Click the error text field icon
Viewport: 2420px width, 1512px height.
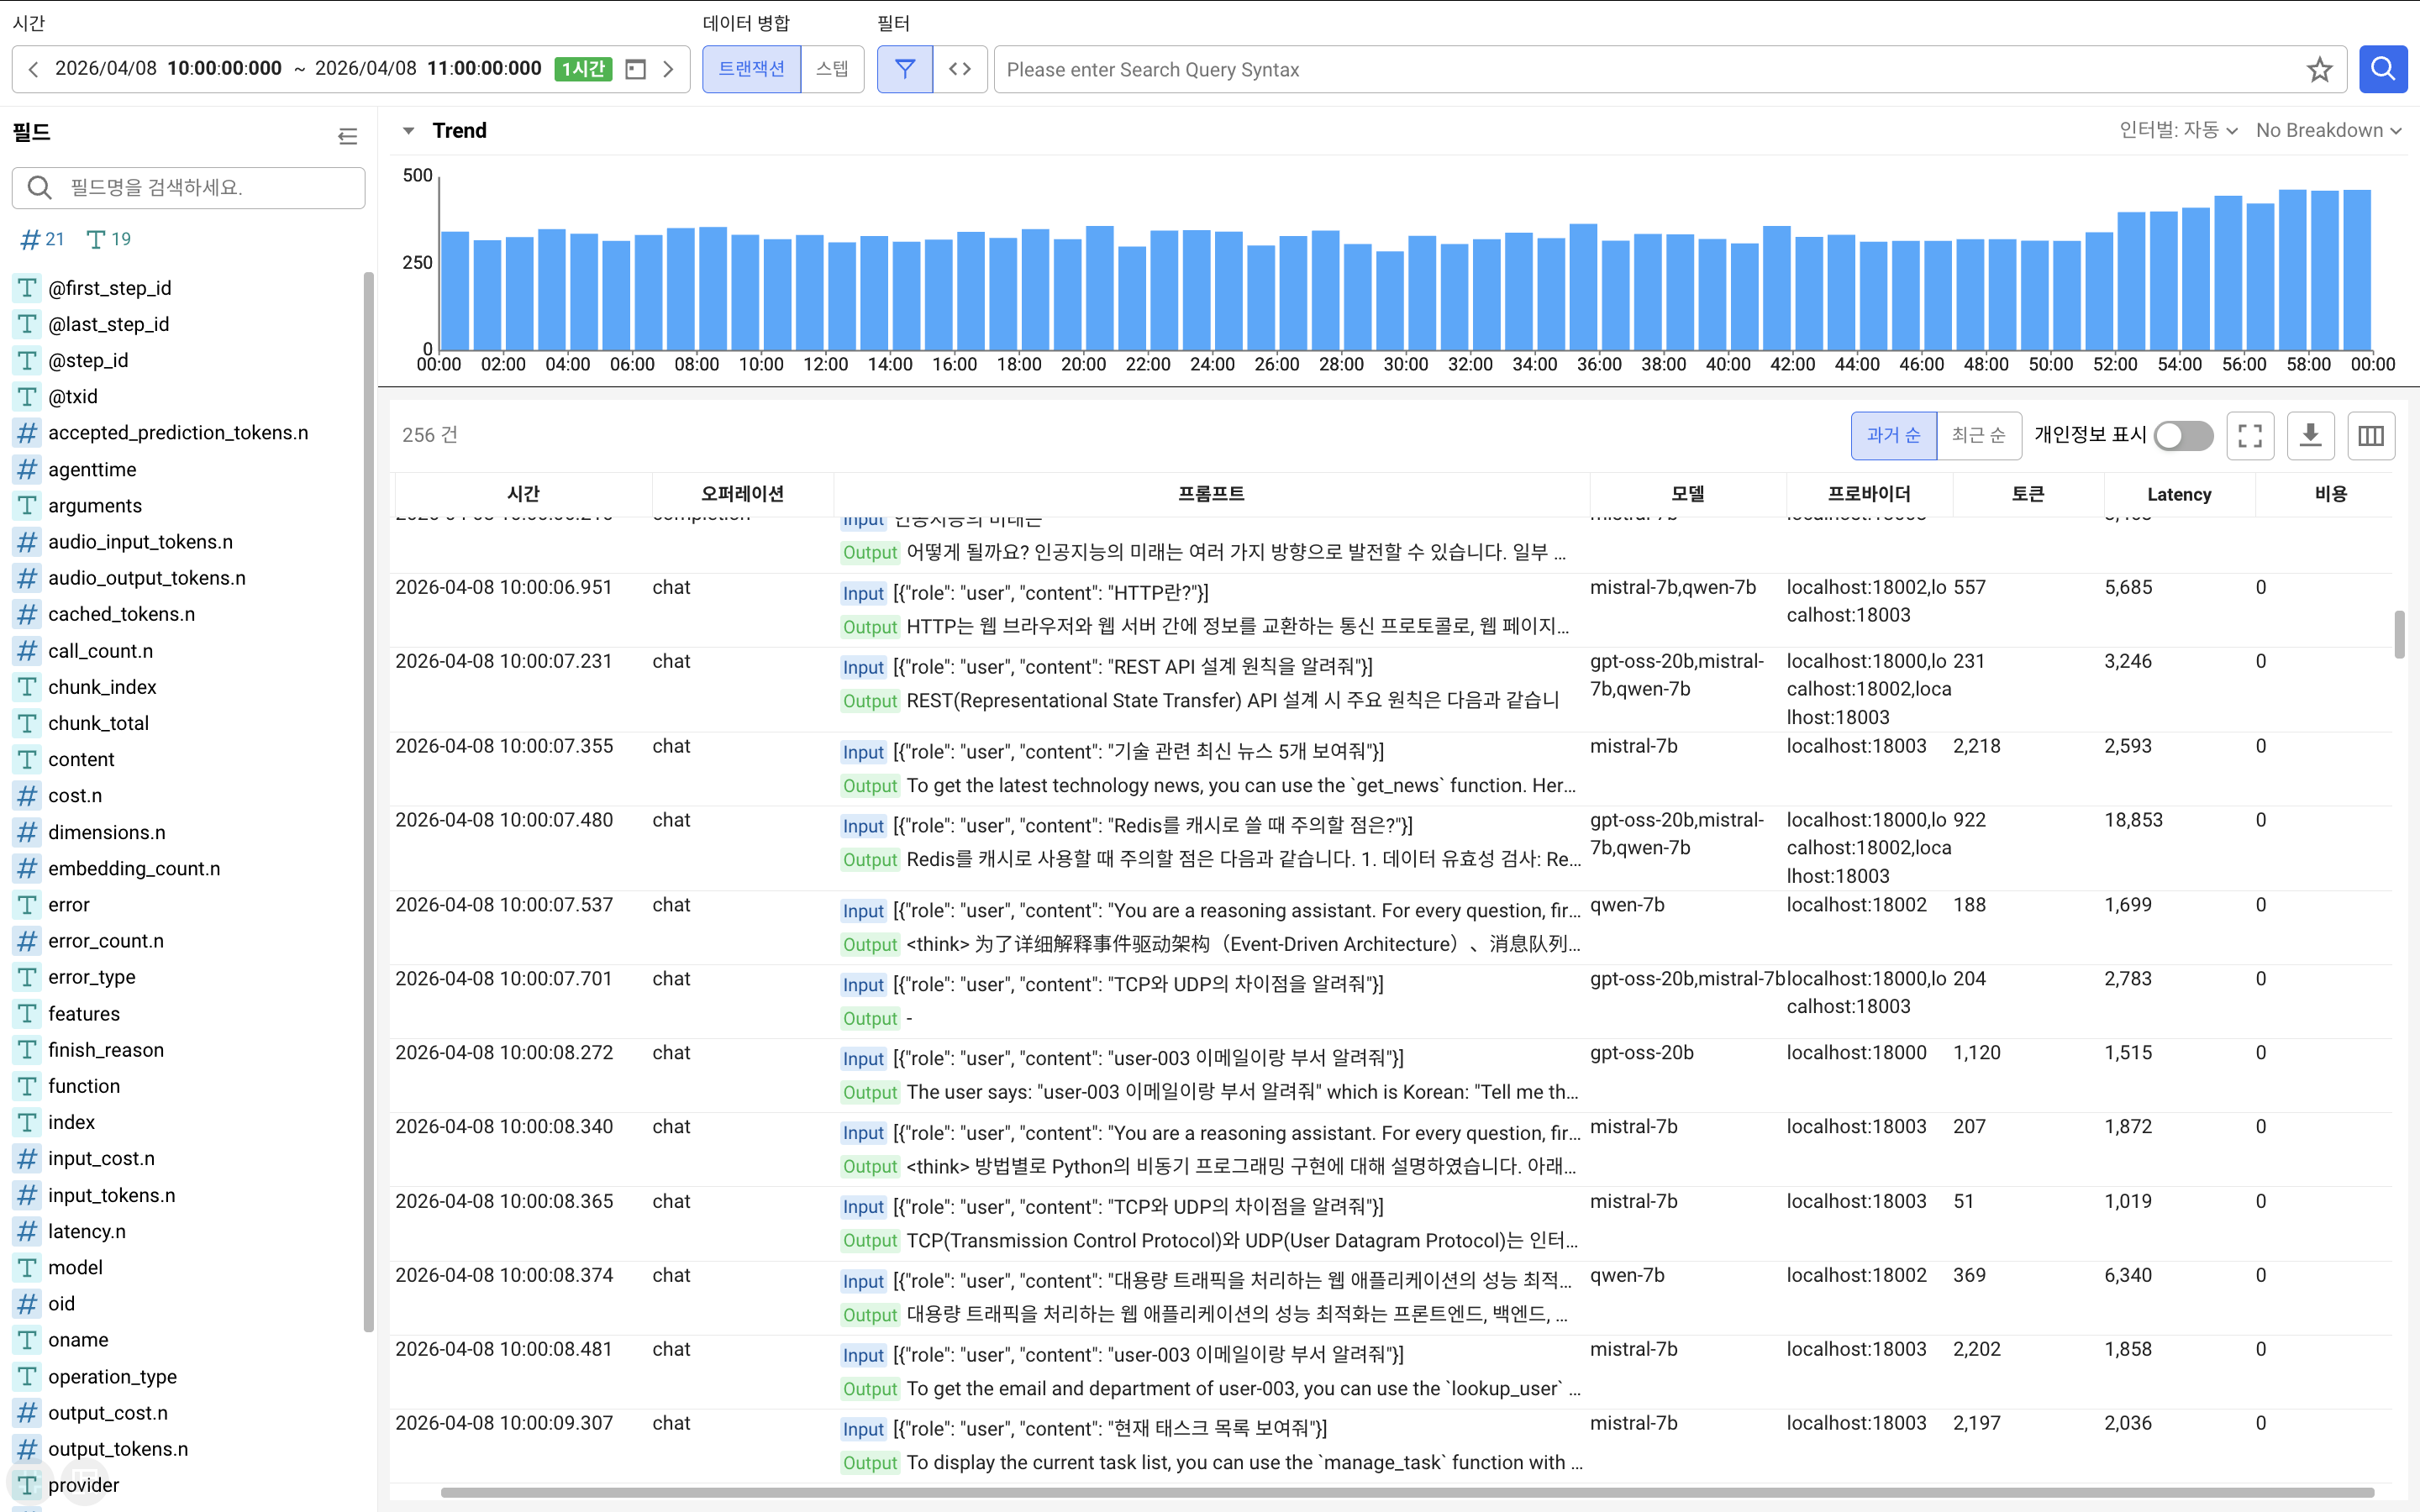pyautogui.click(x=27, y=905)
